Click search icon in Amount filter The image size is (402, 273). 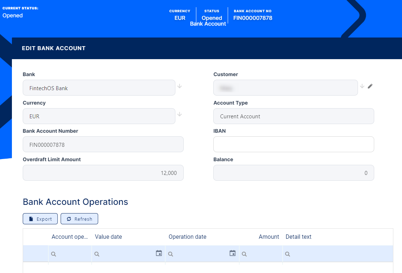point(244,254)
